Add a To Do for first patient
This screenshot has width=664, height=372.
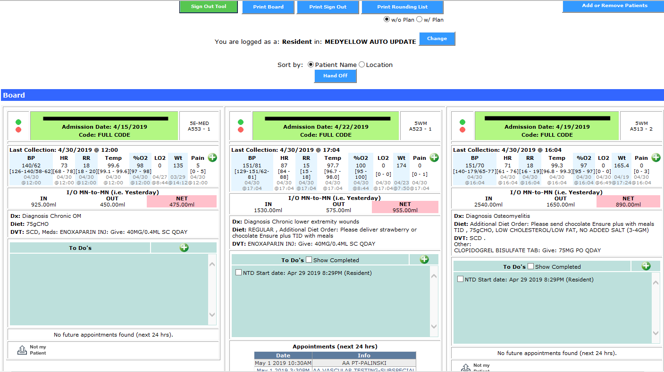coord(184,248)
